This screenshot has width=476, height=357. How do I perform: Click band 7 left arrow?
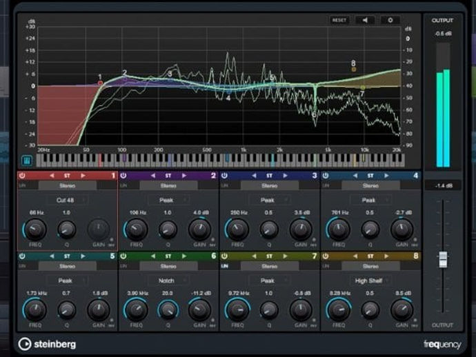254,256
